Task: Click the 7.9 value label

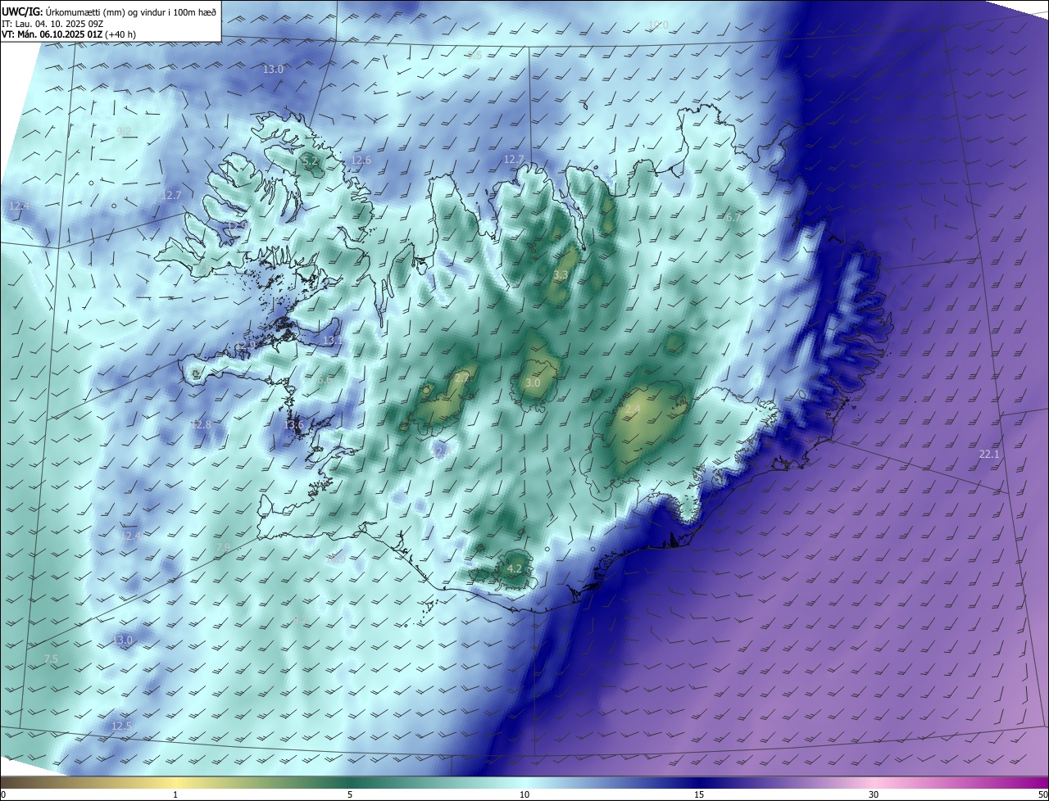Action: click(x=223, y=547)
